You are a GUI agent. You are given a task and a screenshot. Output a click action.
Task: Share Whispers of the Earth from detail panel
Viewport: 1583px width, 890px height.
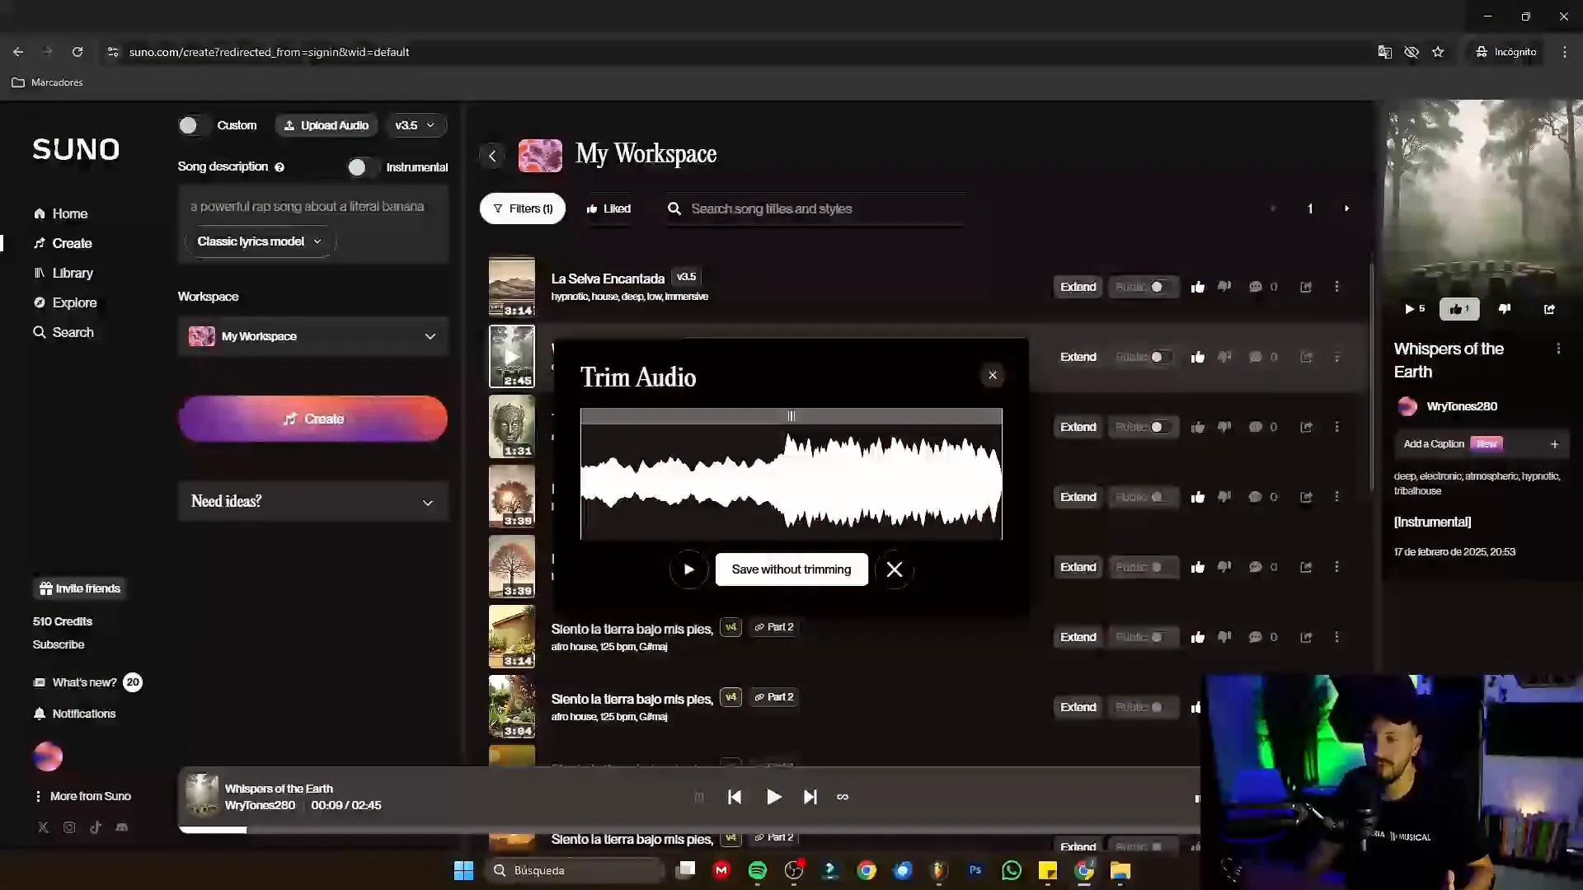click(x=1549, y=309)
